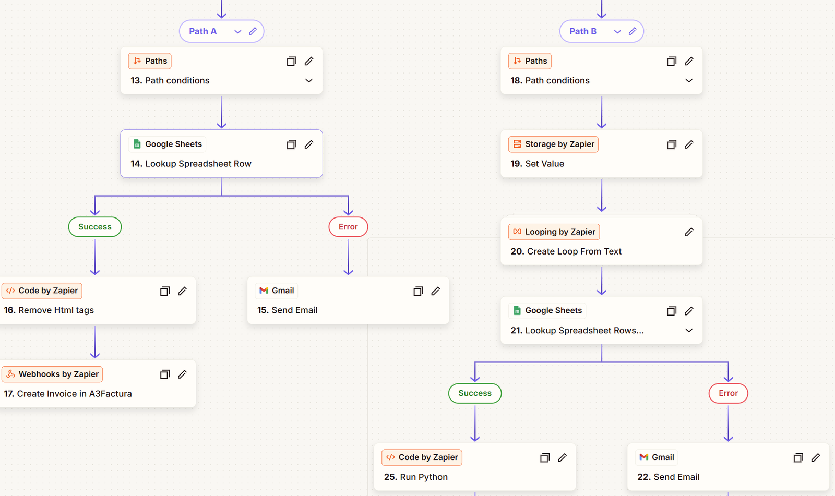Screen dimensions: 835x496
Task: Expand step 13 Path conditions chevron
Action: (x=309, y=81)
